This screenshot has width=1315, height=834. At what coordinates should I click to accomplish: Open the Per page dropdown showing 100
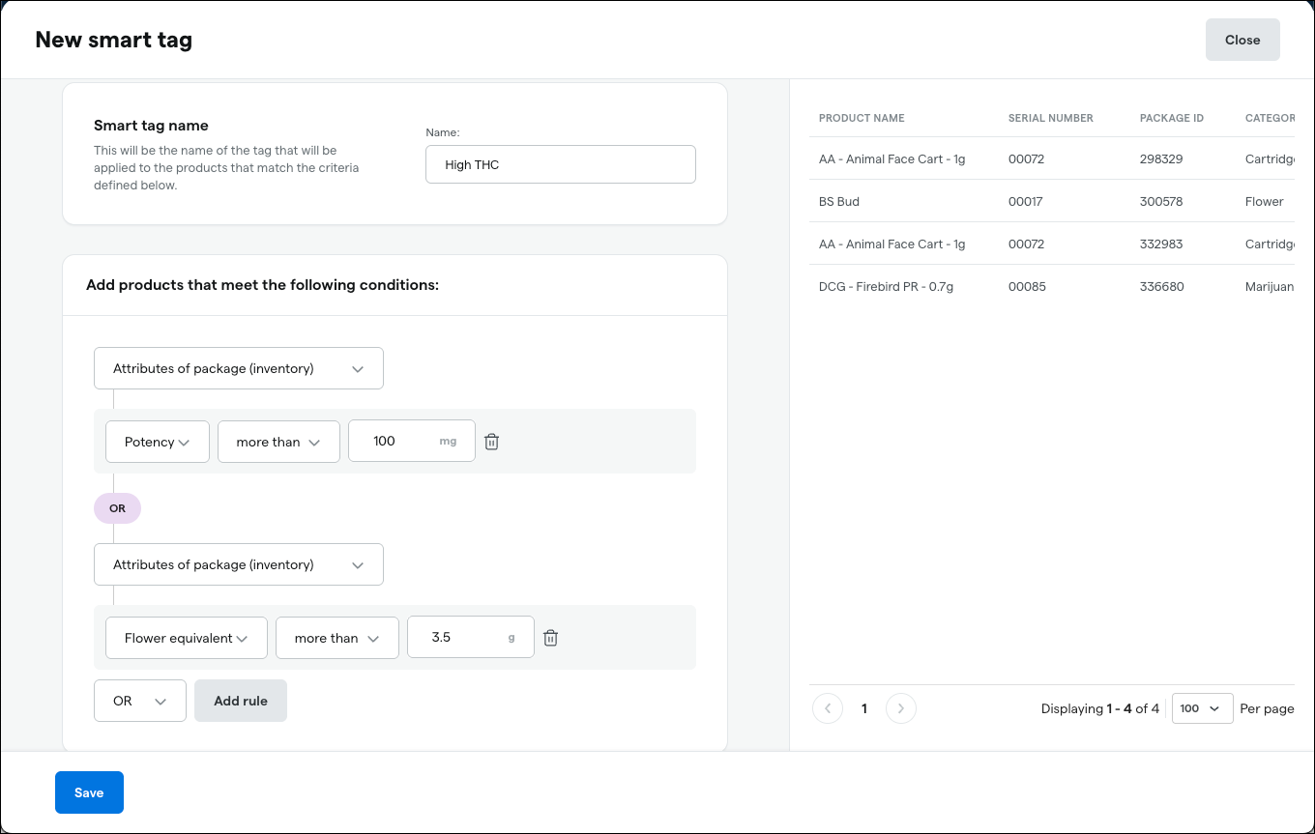click(x=1202, y=707)
